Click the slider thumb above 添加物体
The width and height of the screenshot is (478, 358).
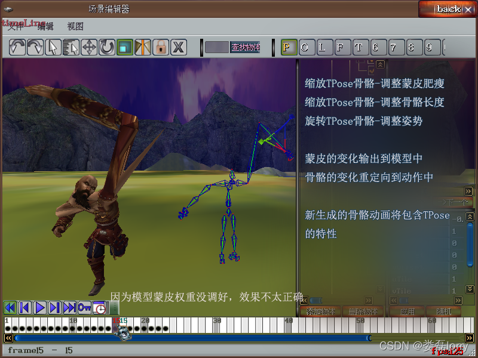(316, 301)
